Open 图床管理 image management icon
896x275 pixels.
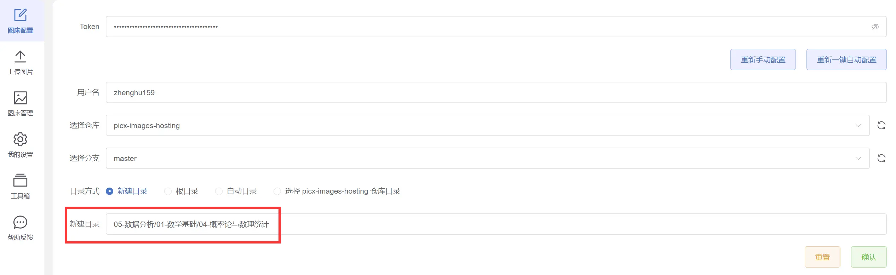click(x=20, y=98)
